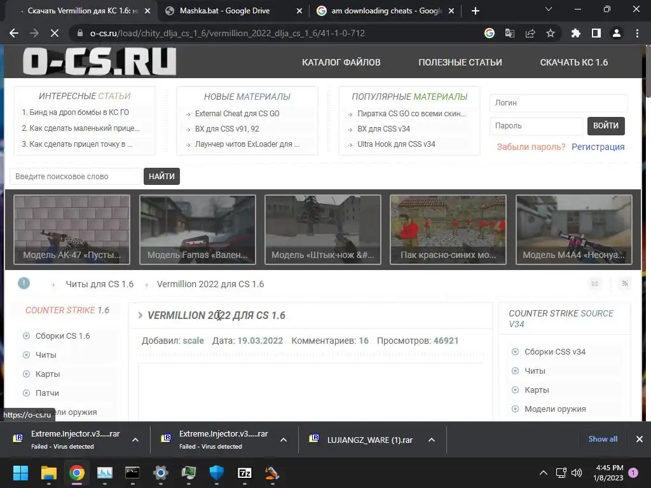This screenshot has width=651, height=488.
Task: Click the RSS feed icon
Action: 625,283
